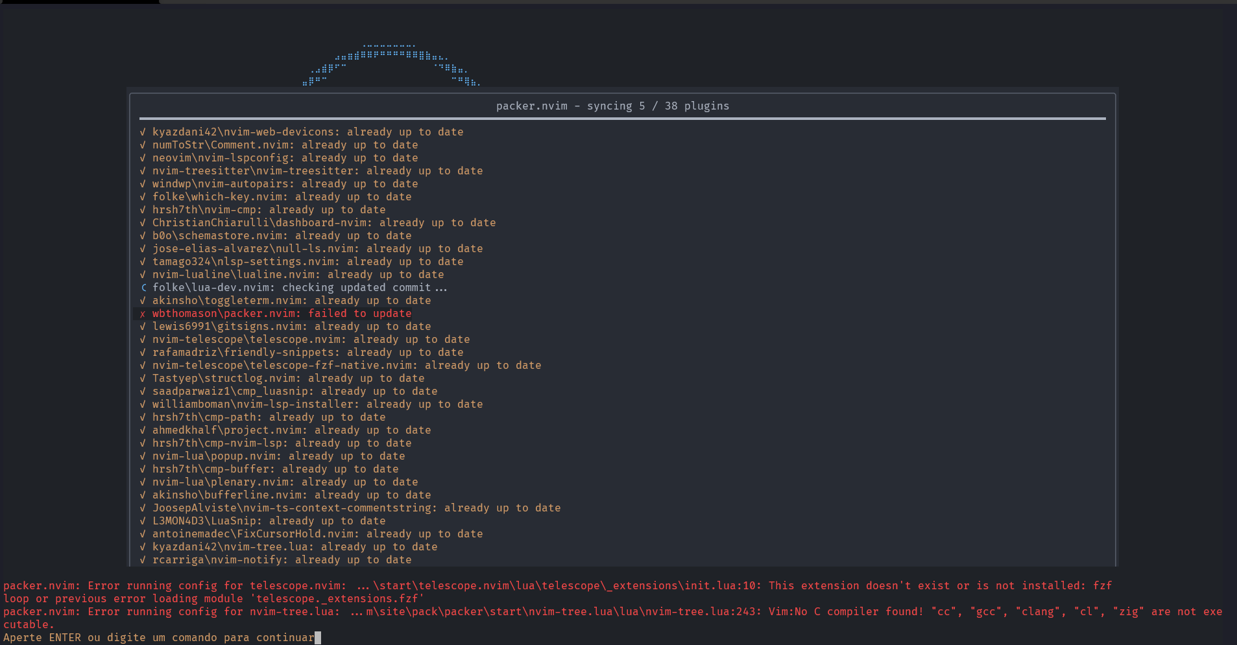
Task: Click the checkmark icon beside nvim-web-devicons
Action: [143, 132]
